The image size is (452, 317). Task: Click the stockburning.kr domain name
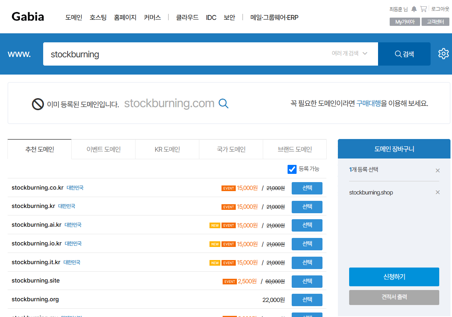point(33,206)
